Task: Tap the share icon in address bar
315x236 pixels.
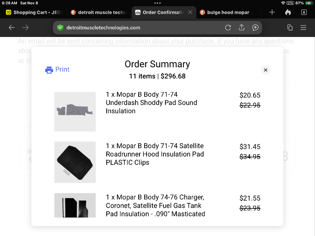Action: click(x=242, y=28)
